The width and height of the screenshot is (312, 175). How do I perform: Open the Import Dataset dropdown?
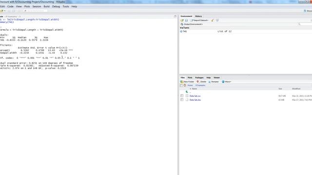199,20
